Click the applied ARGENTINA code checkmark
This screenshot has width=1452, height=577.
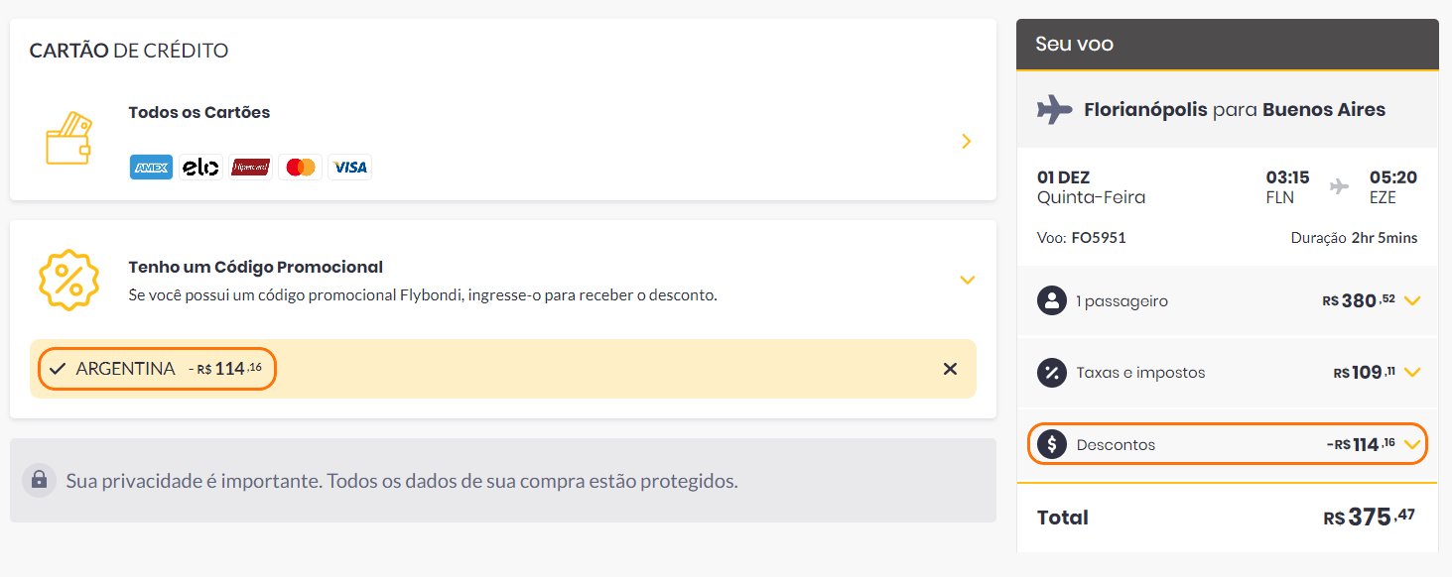pyautogui.click(x=57, y=369)
